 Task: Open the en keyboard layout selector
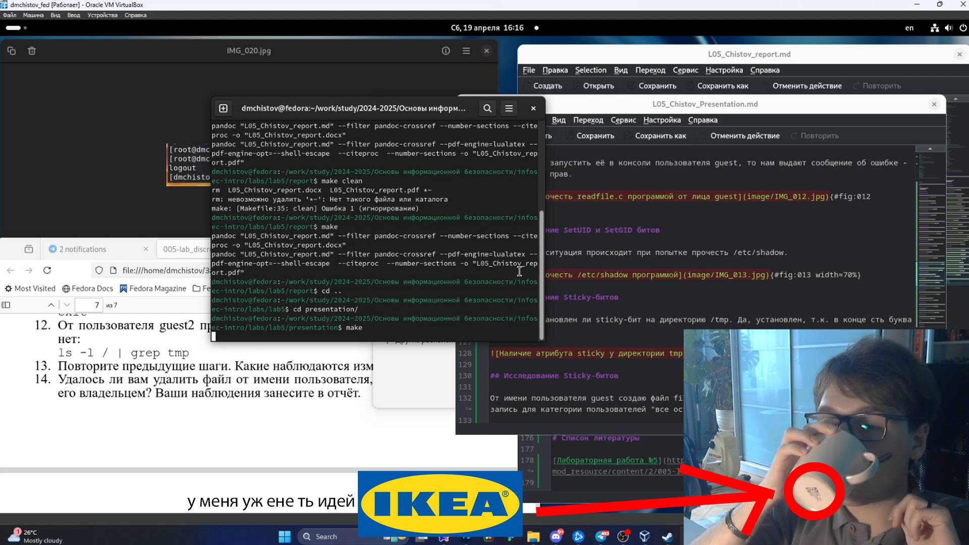coord(909,28)
